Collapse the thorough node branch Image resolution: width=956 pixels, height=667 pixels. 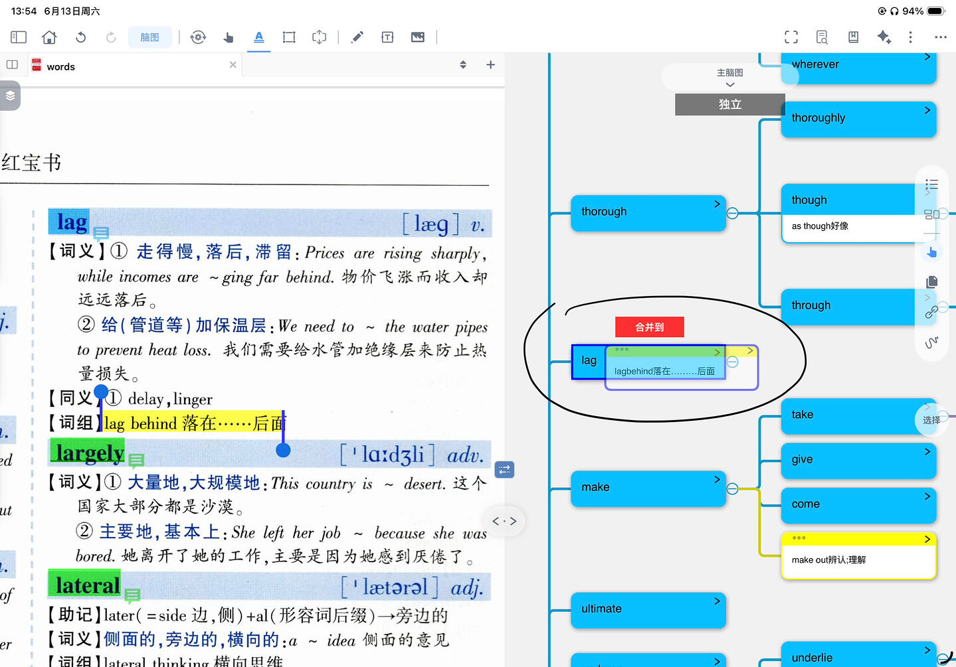732,213
